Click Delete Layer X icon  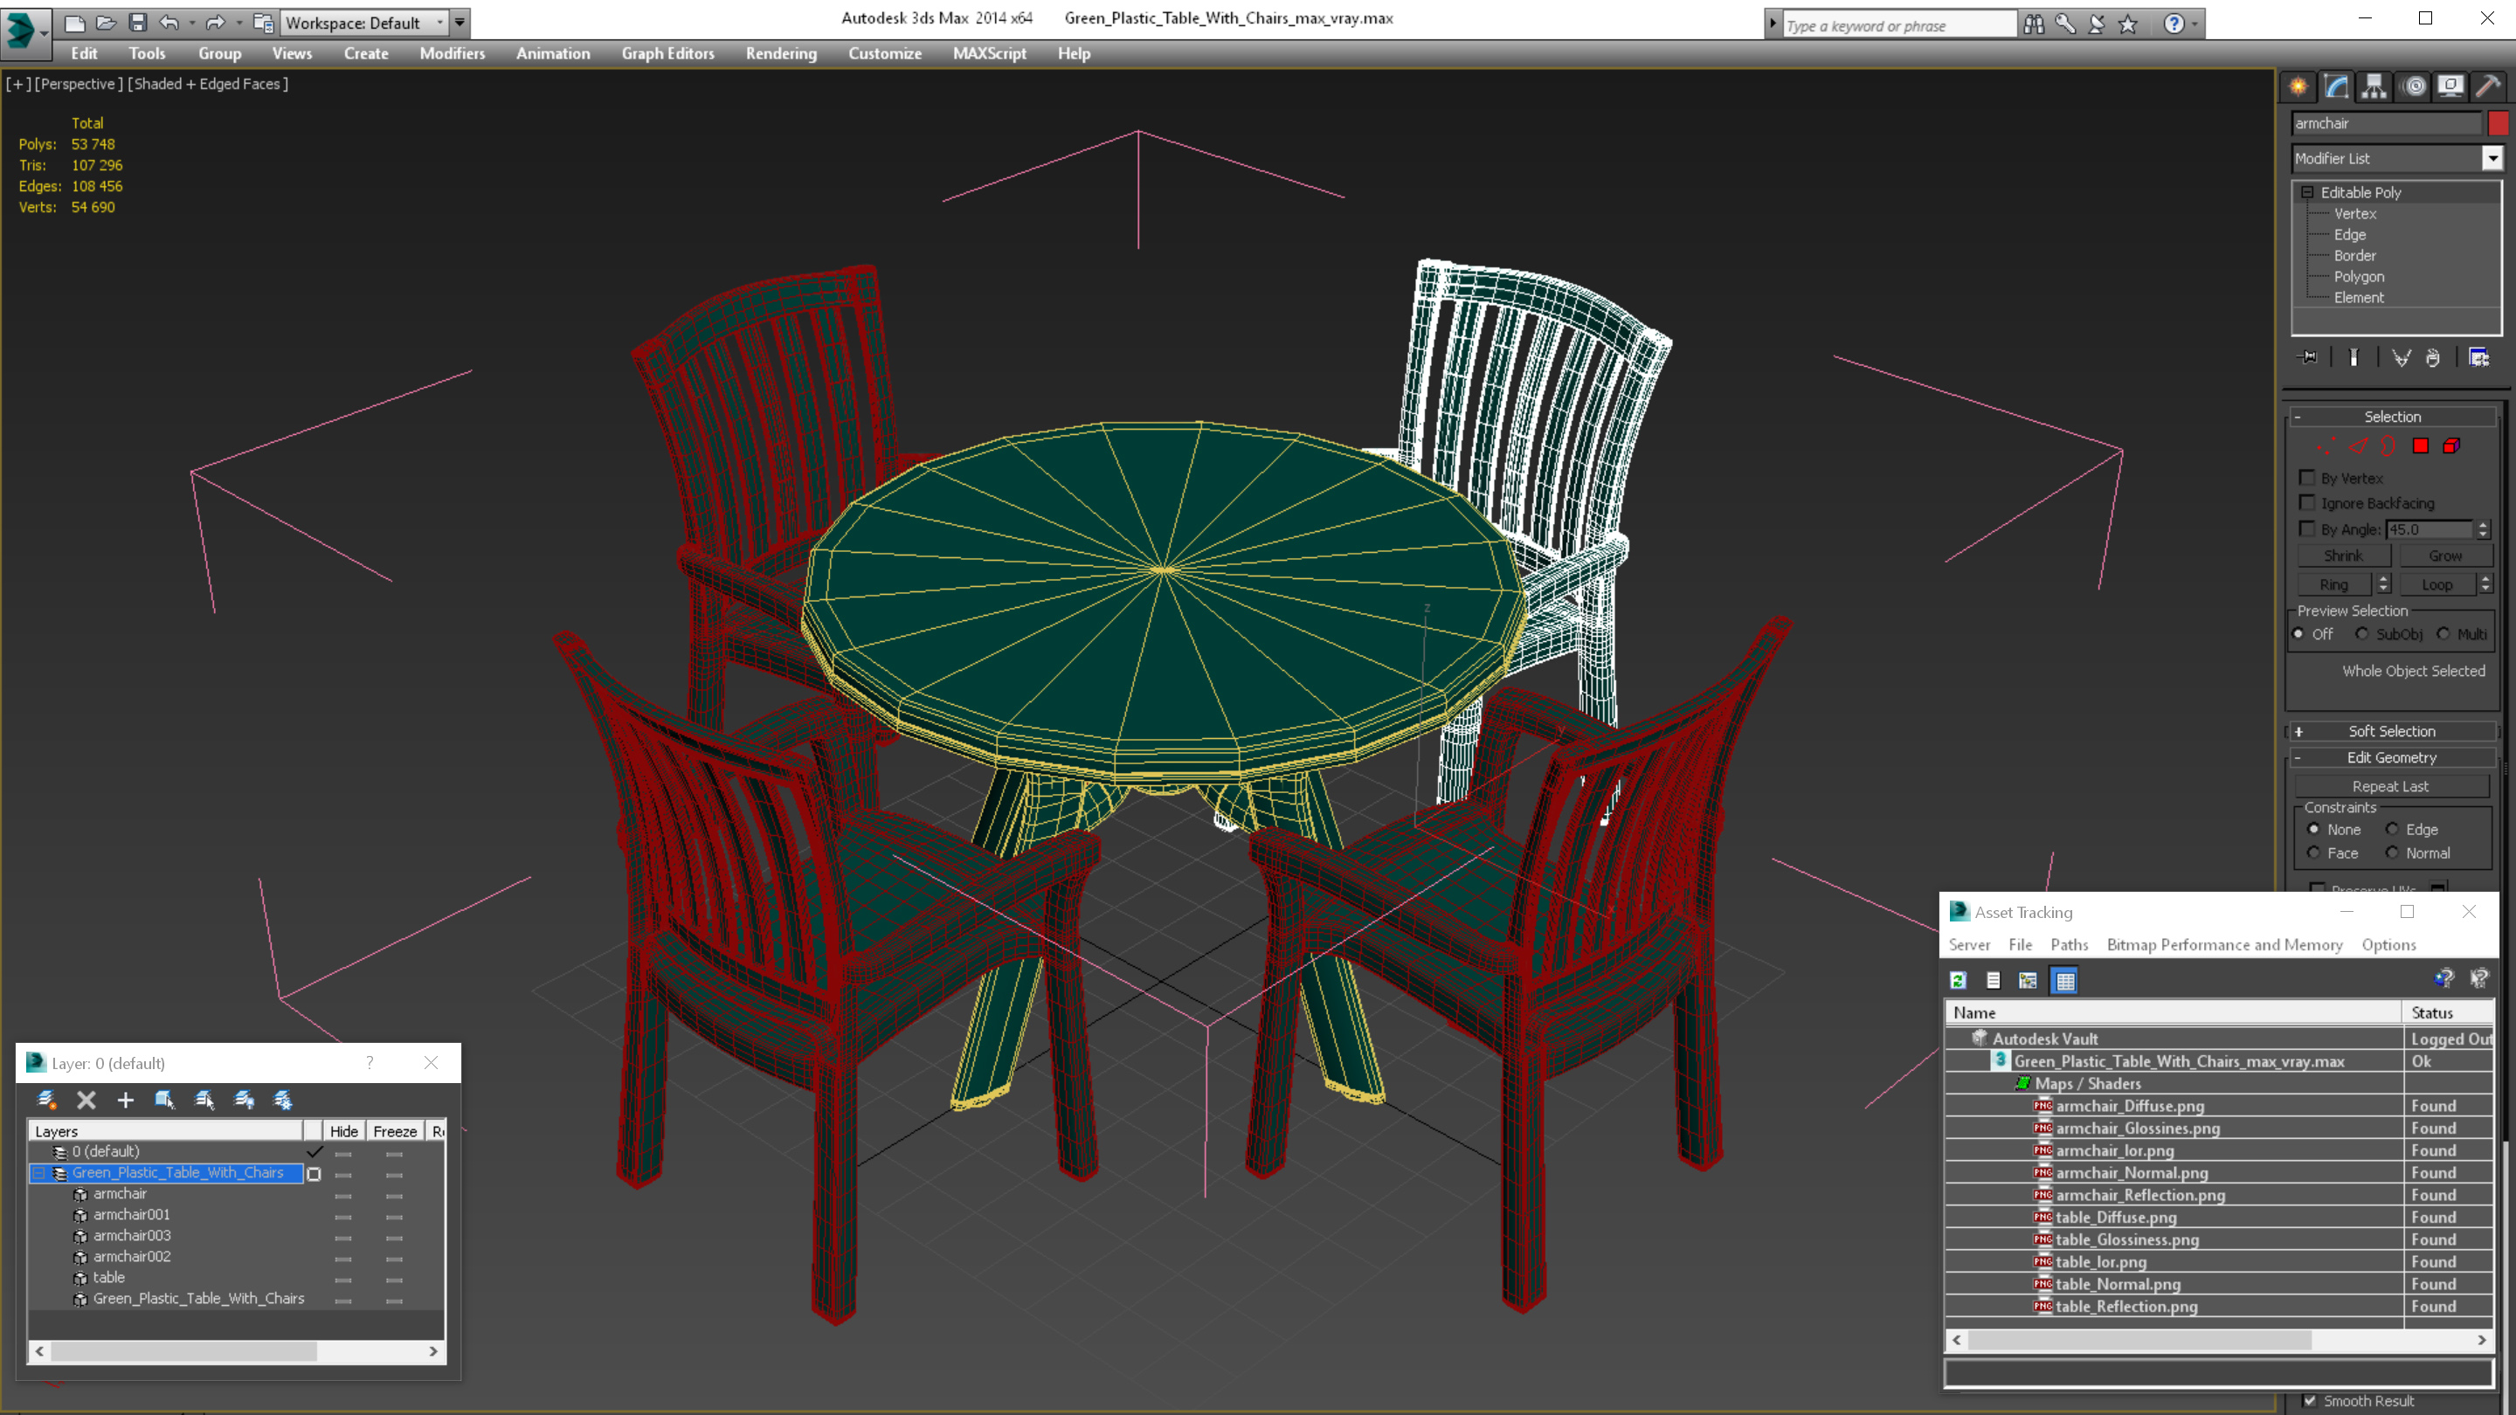86,1101
